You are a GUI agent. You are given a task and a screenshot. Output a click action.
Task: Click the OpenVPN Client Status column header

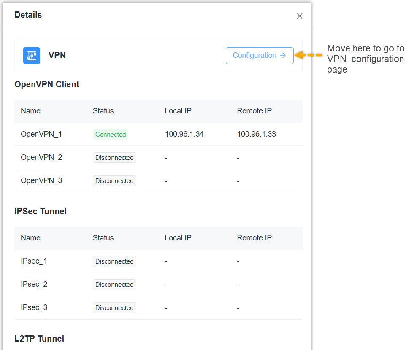103,111
